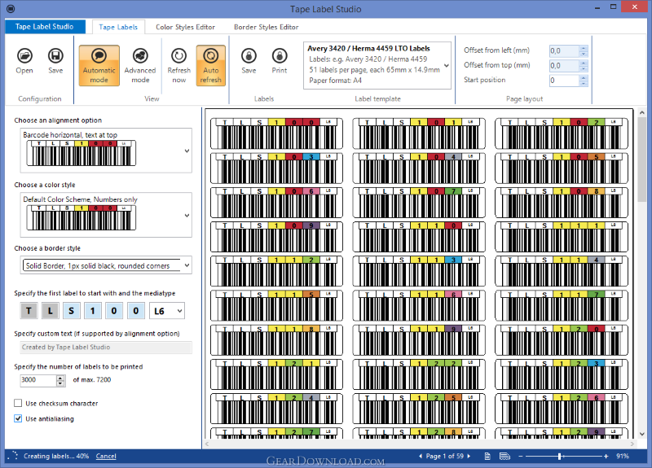Increase the Start position value
Image resolution: width=652 pixels, height=468 pixels.
pyautogui.click(x=584, y=77)
